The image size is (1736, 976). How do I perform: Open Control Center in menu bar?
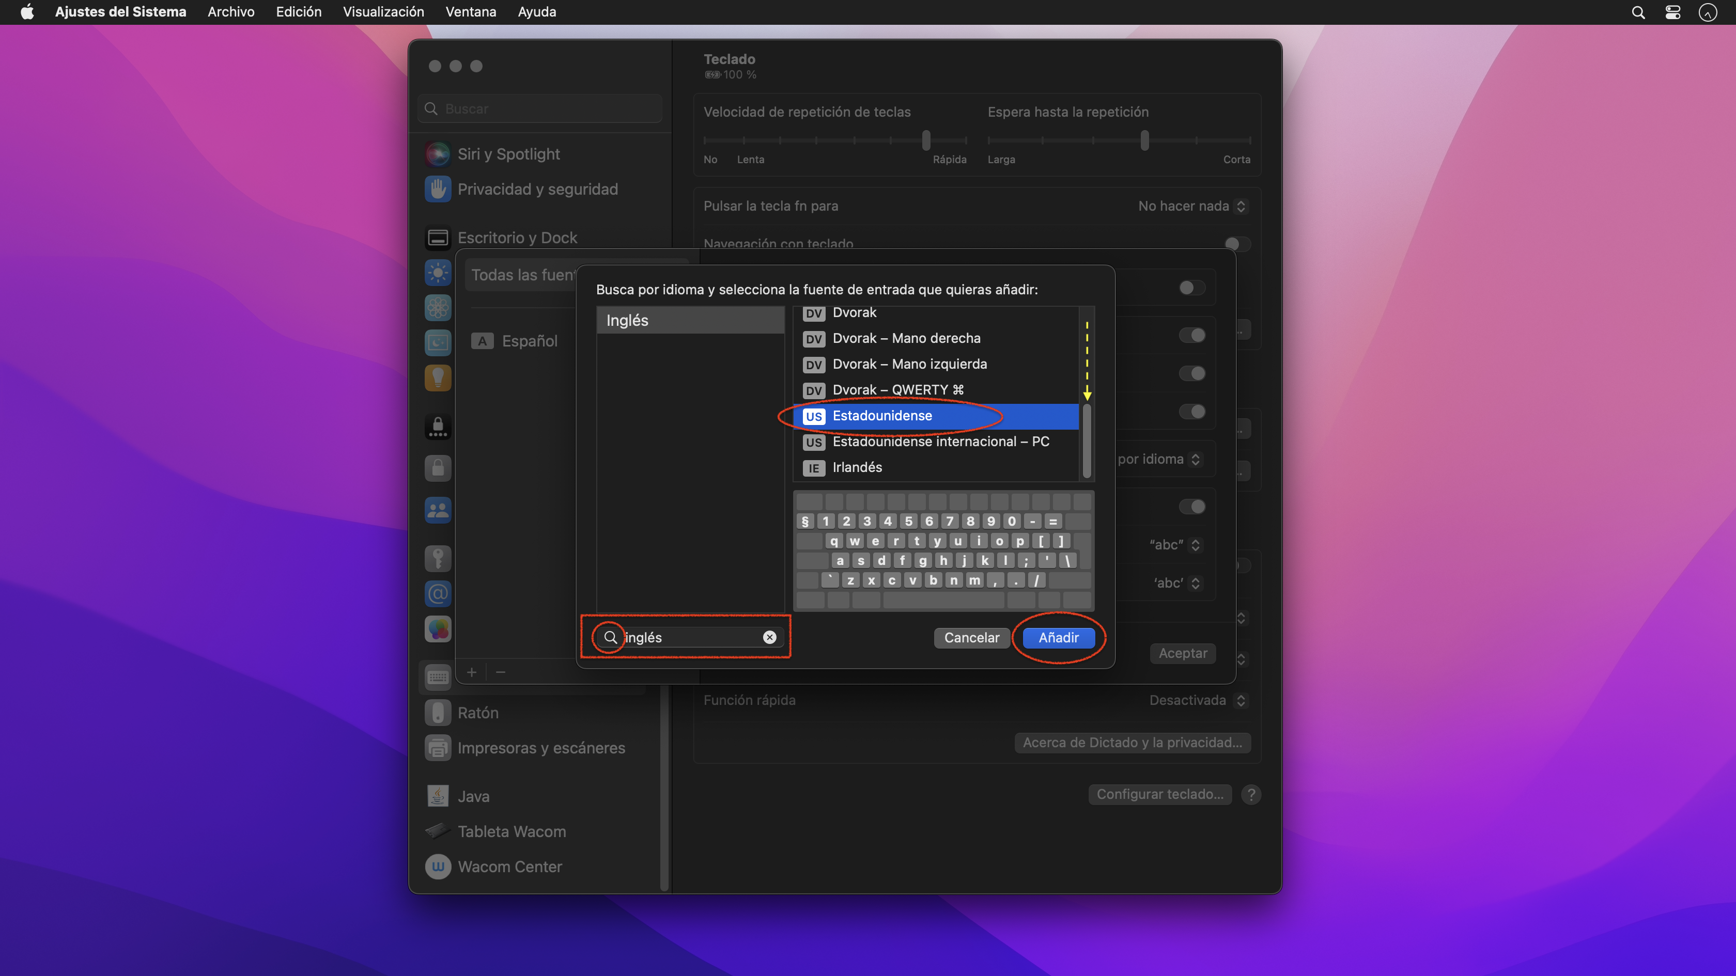(x=1672, y=12)
